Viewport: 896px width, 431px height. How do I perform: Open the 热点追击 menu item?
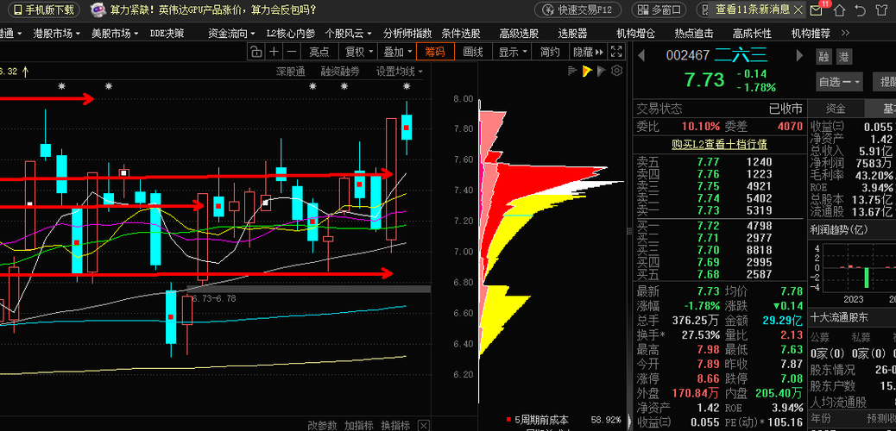[694, 33]
